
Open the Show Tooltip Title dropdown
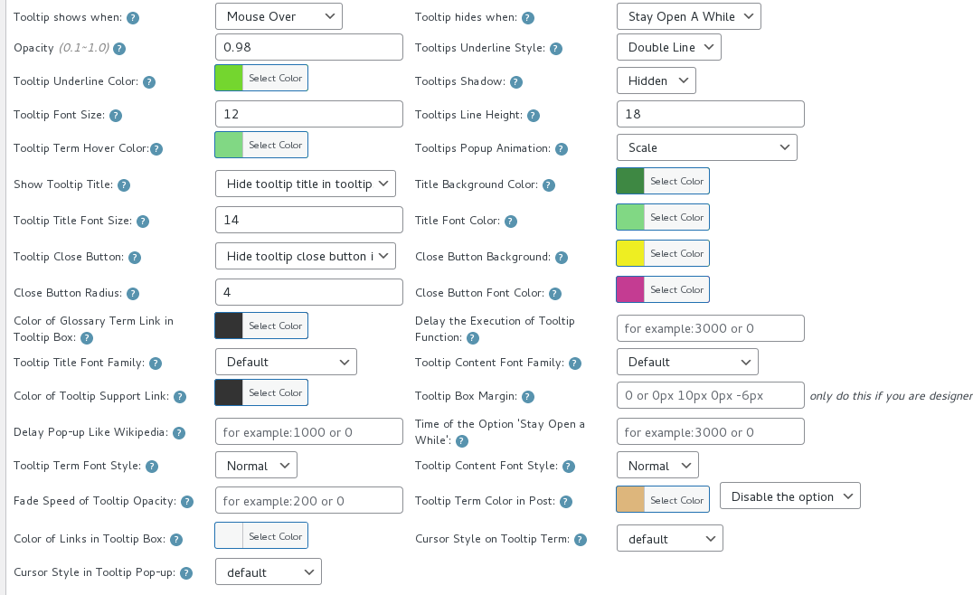(306, 184)
